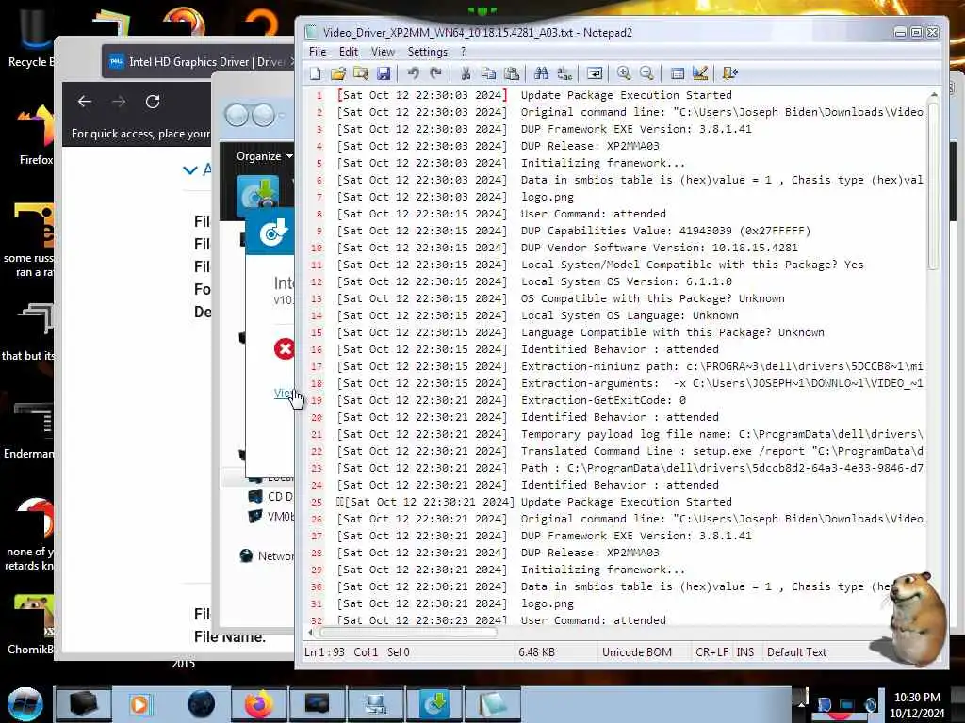Click the Select Scheme icon in toolbar
The height and width of the screenshot is (723, 965).
click(x=677, y=73)
